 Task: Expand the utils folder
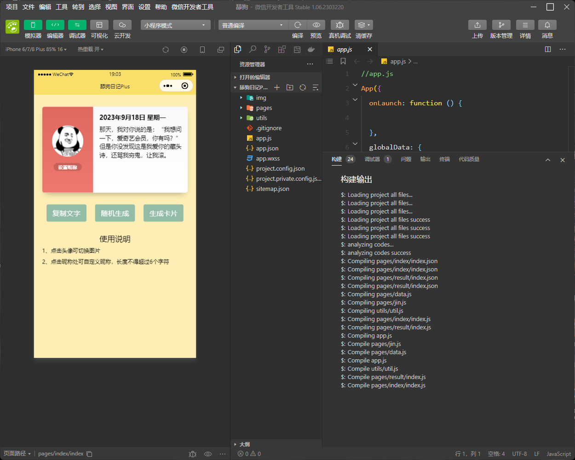pyautogui.click(x=276, y=118)
